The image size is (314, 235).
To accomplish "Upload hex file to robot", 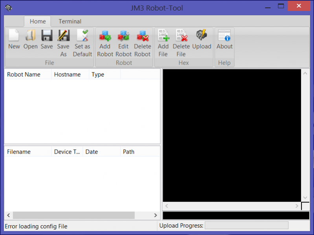I will tap(202, 36).
